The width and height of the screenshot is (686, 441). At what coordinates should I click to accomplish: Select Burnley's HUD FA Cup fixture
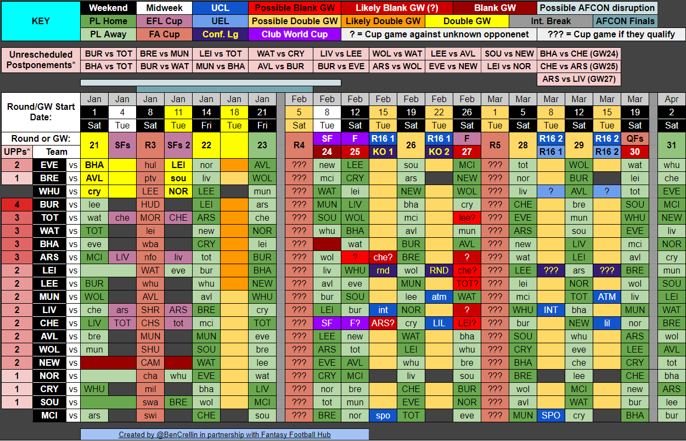[150, 204]
